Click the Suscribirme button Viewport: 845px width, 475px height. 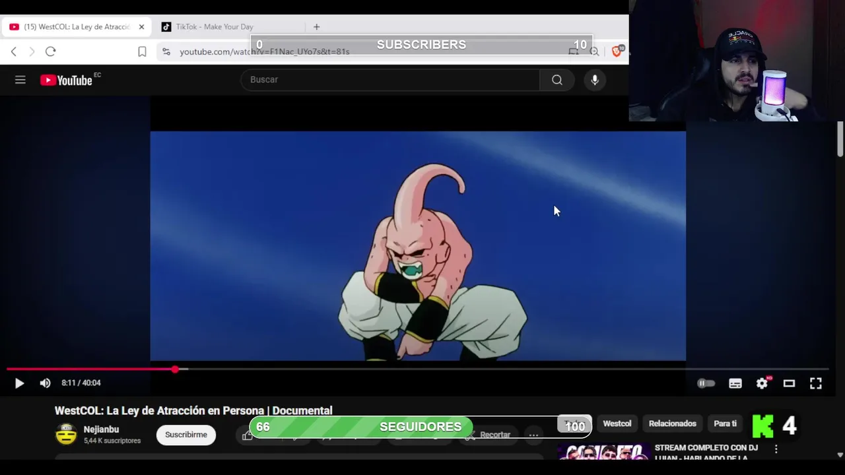click(186, 435)
